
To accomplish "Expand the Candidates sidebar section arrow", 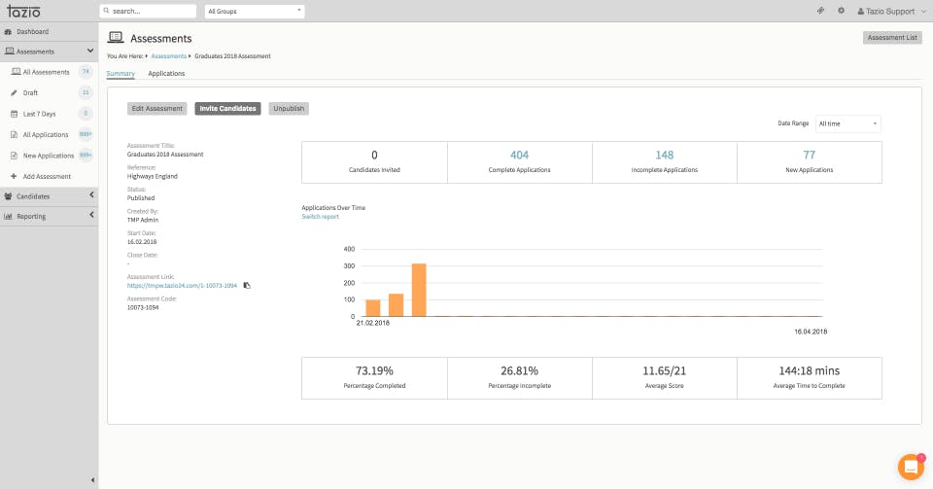I will pos(91,195).
